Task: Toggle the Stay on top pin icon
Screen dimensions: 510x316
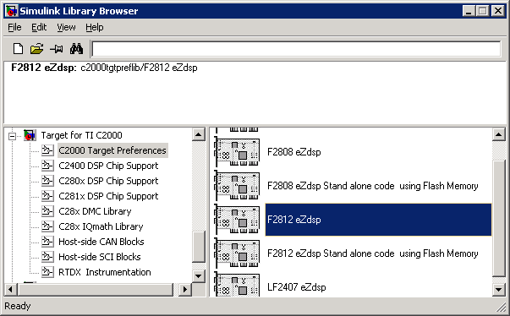Action: pos(57,49)
